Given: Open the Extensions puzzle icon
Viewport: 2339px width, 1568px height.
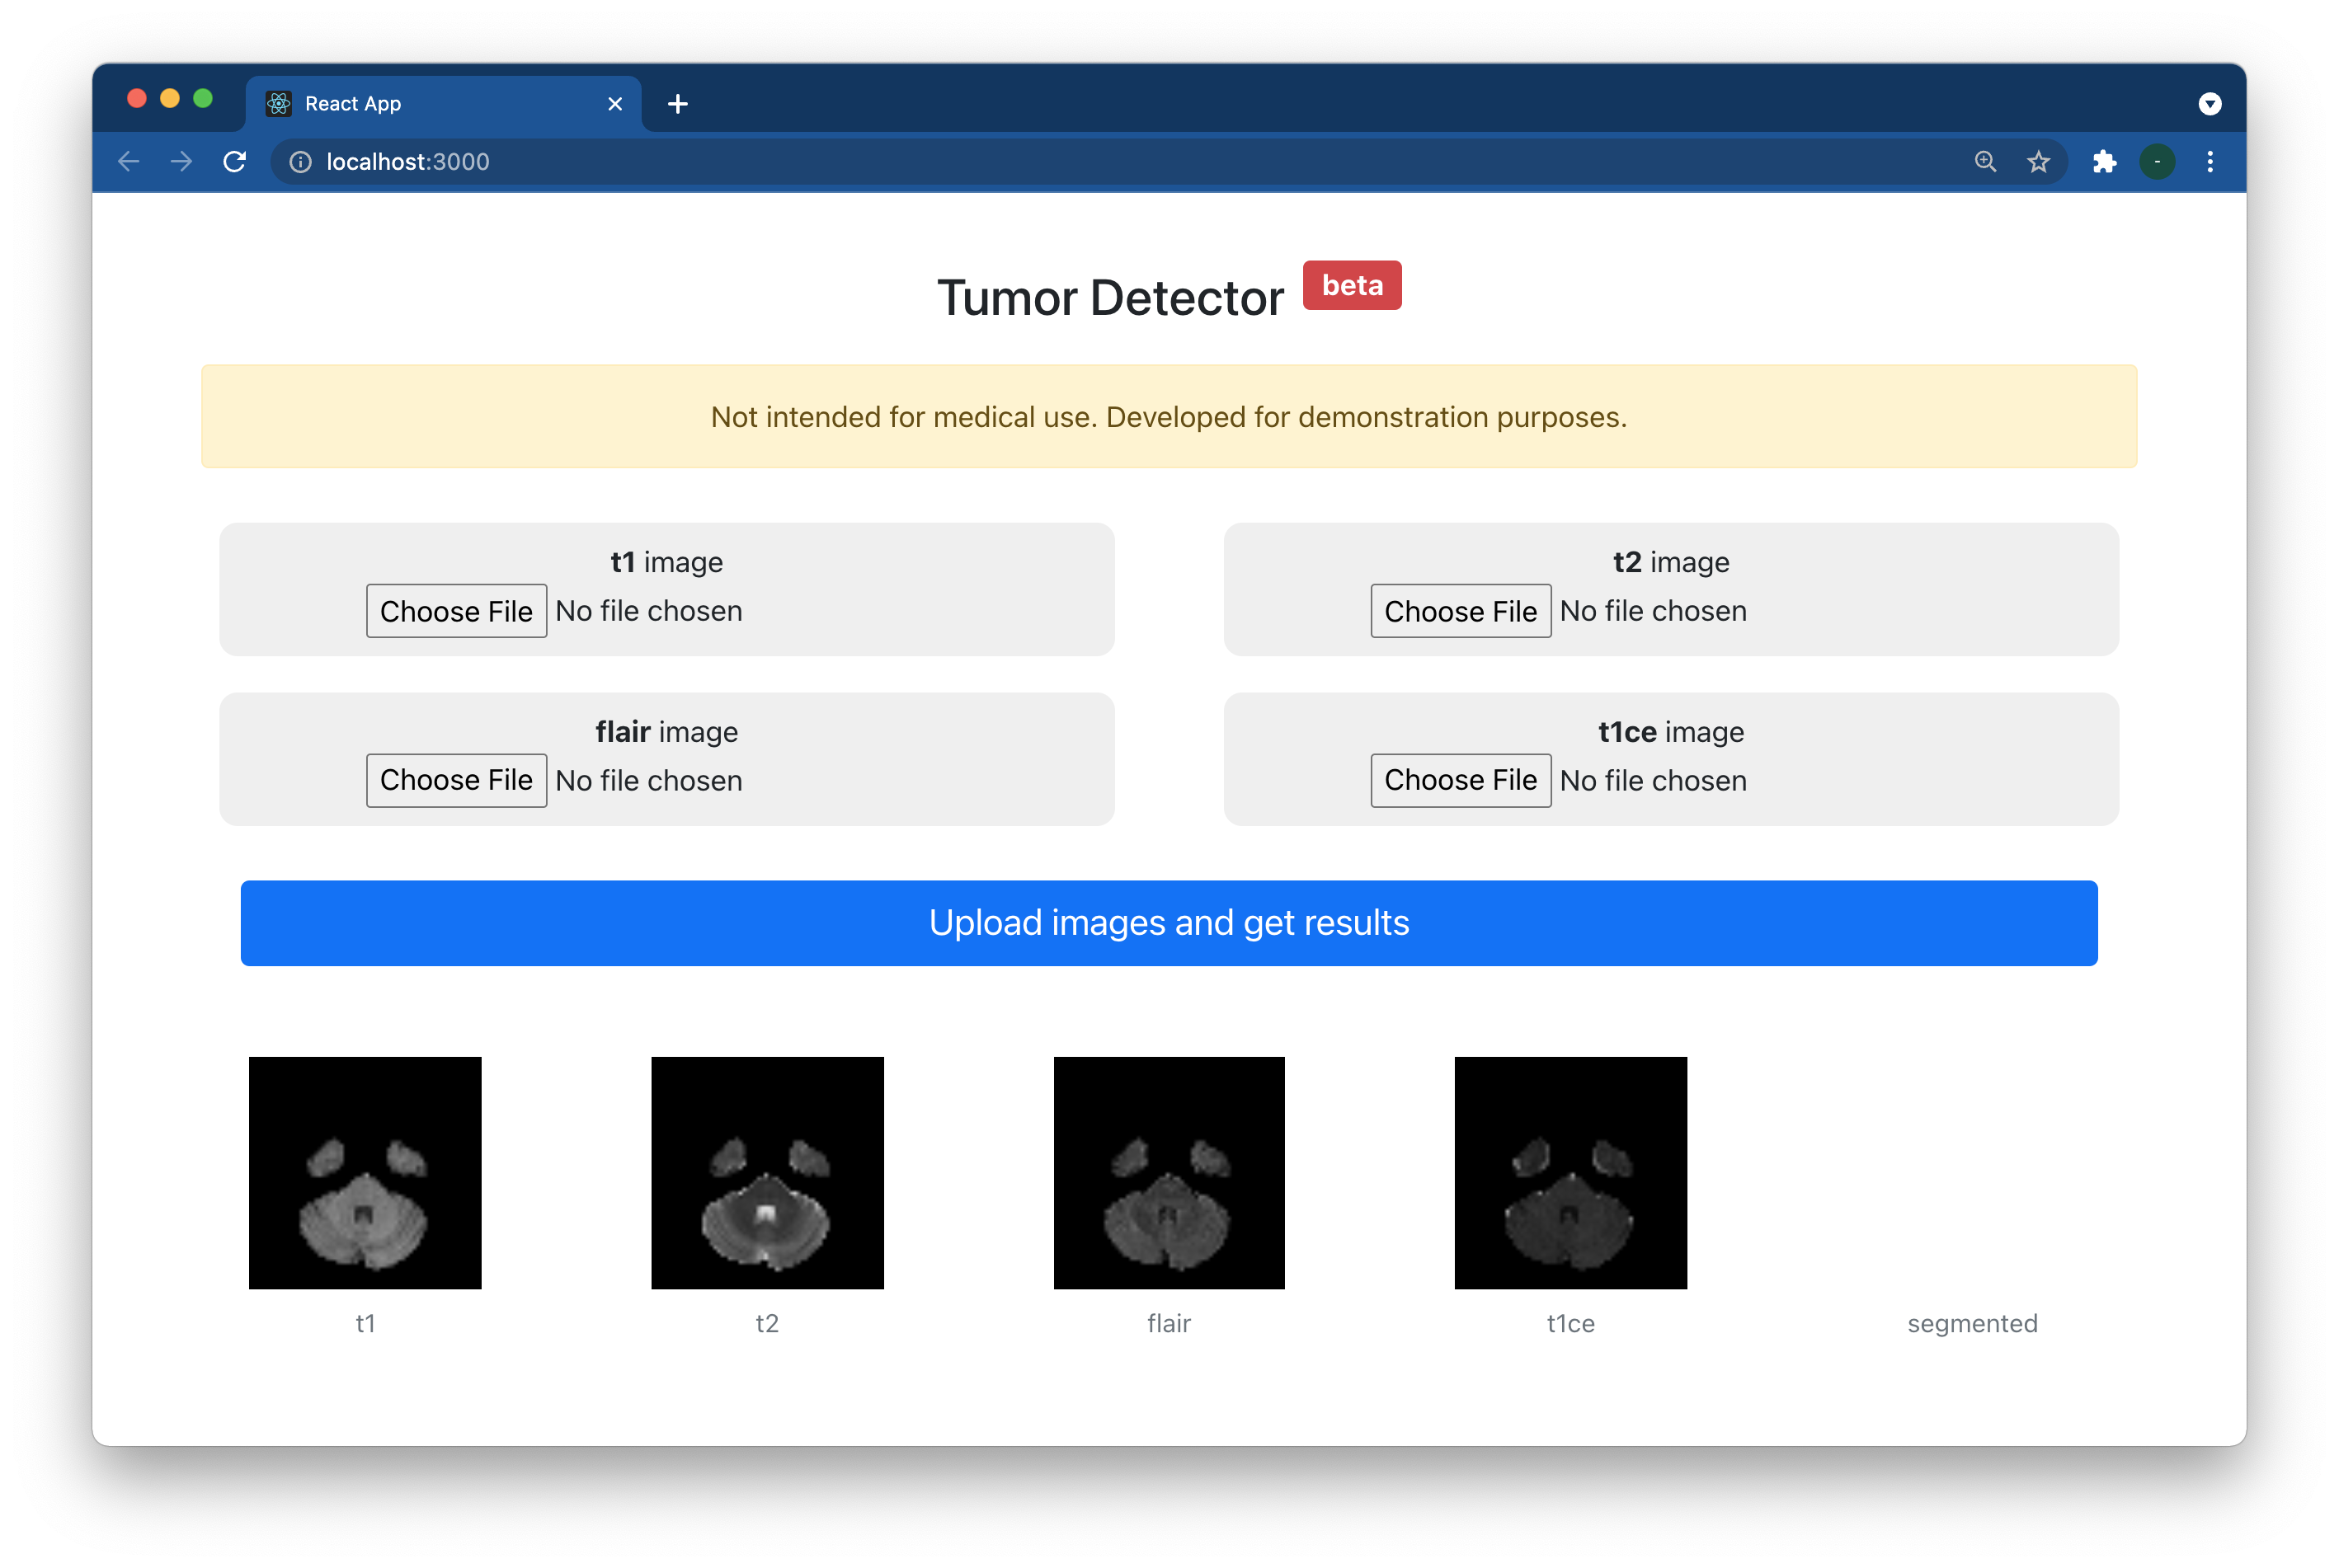Looking at the screenshot, I should 2104,161.
